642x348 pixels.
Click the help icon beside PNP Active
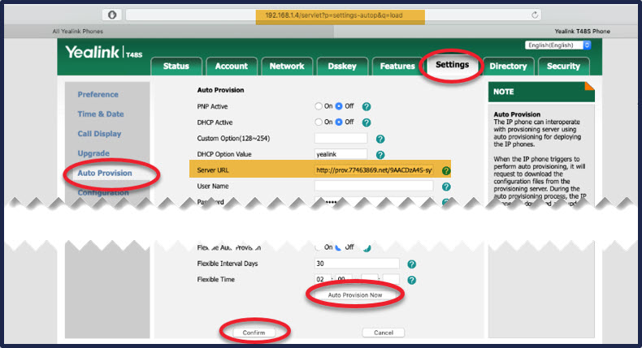367,107
